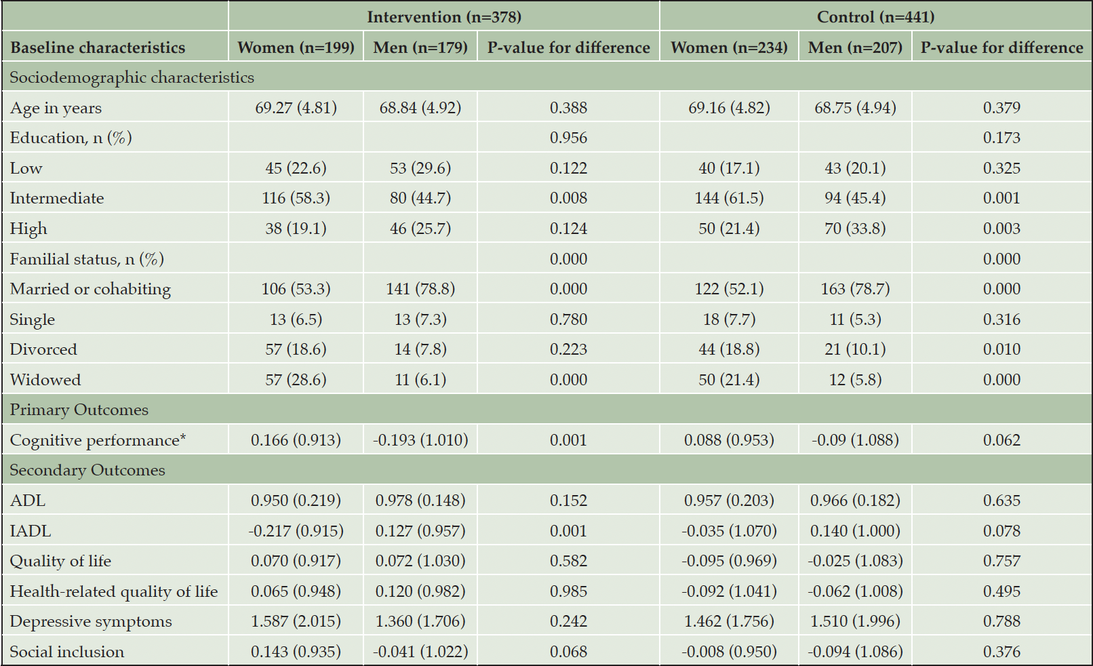Click the Women (n=199) header cell

[296, 47]
